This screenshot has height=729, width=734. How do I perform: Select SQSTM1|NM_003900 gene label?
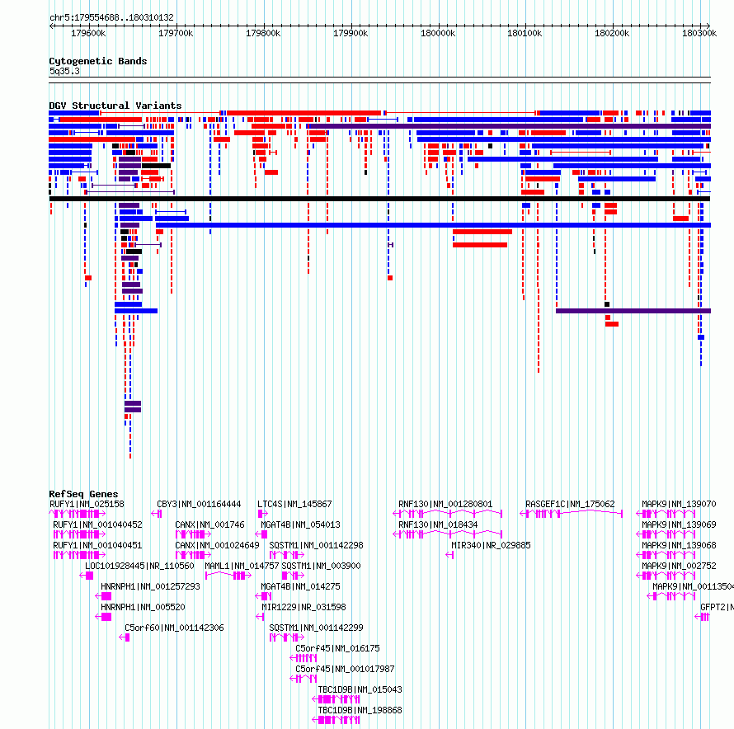coord(321,566)
